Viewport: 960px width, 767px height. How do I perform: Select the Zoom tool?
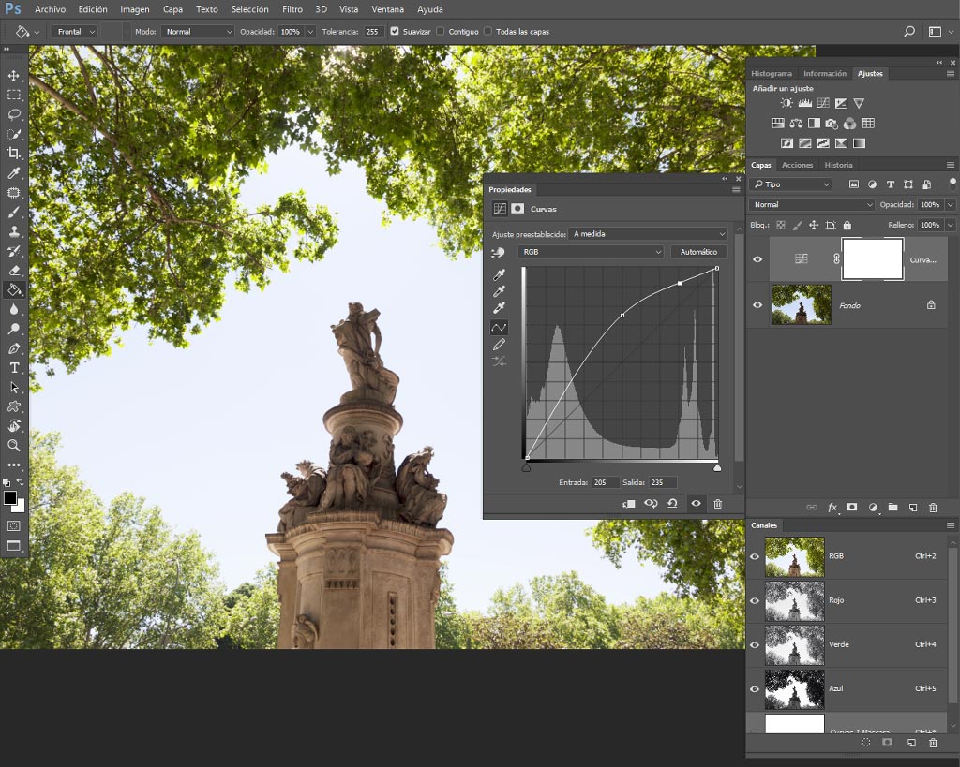[13, 445]
